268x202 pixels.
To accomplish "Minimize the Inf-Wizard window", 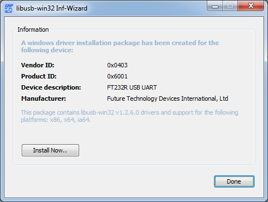I will coord(215,6).
